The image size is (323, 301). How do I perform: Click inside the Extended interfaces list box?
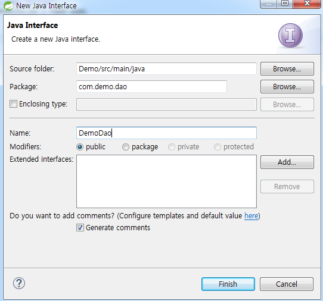166,181
